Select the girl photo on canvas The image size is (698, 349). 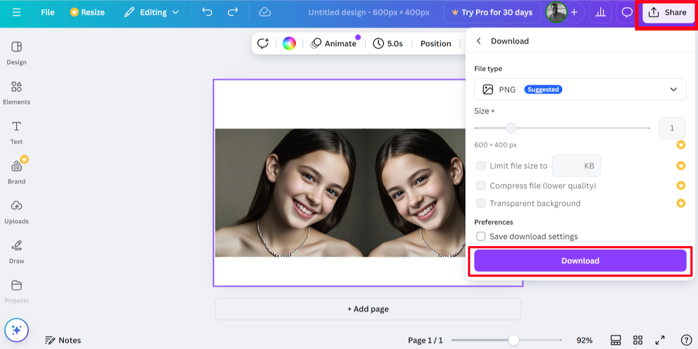click(x=340, y=193)
